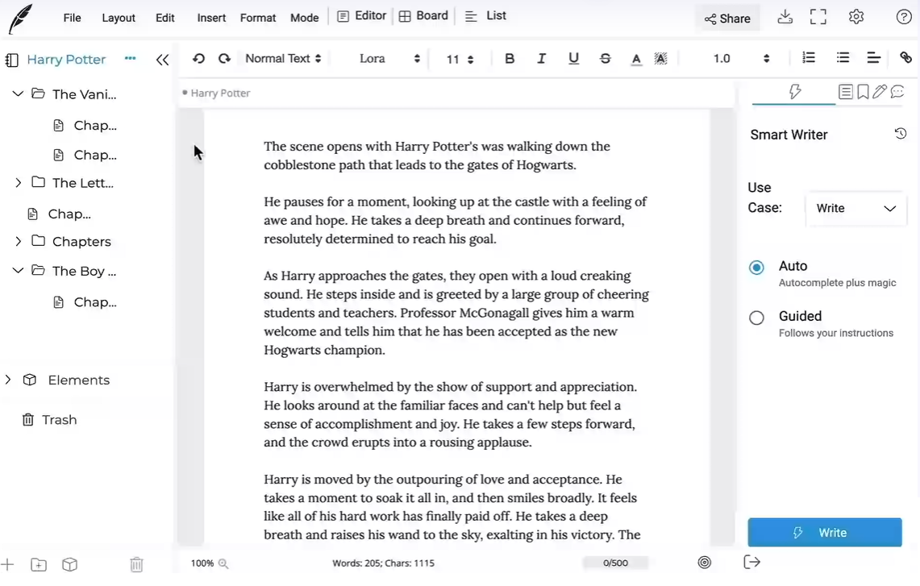Expand the Elements section
This screenshot has height=586, width=920.
[8, 380]
